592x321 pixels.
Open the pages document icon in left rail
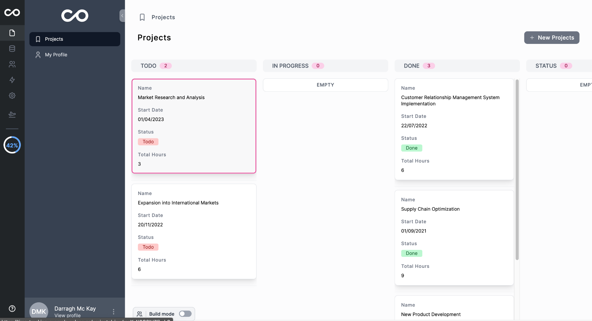[x=12, y=33]
